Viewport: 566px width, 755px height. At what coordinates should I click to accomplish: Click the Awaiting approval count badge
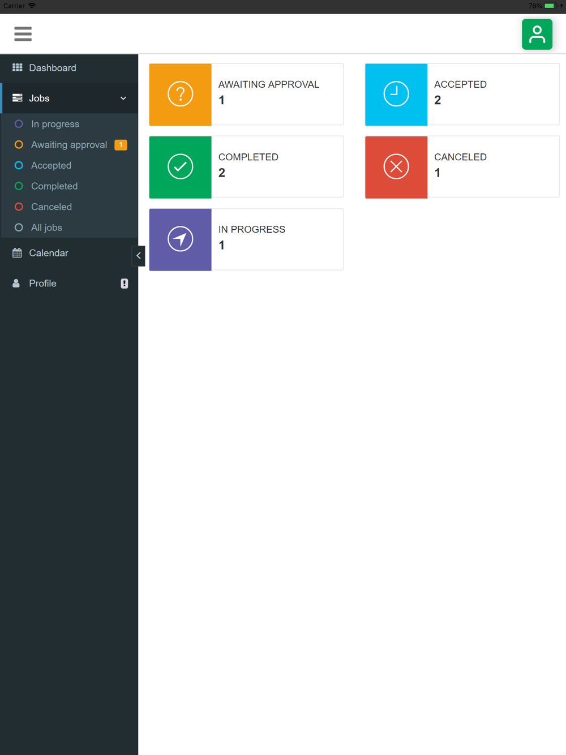click(121, 145)
